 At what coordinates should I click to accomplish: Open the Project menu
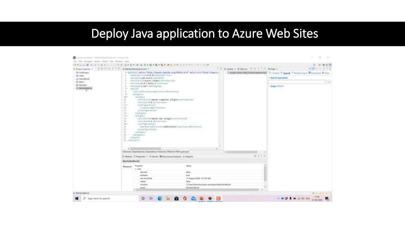tap(105, 61)
